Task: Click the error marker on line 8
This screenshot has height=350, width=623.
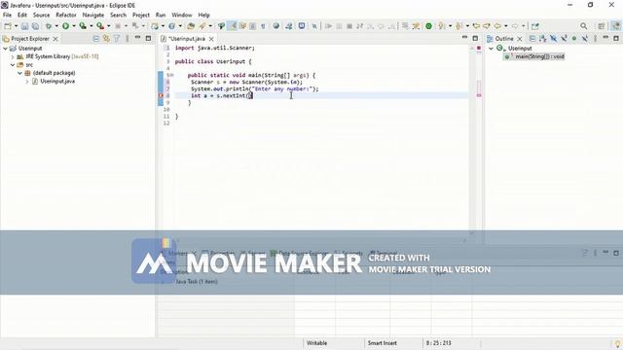Action: [161, 95]
